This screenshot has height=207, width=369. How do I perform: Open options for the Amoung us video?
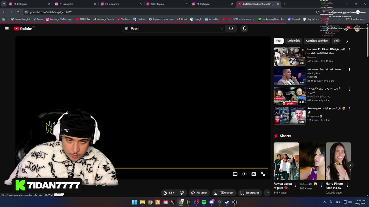(349, 109)
